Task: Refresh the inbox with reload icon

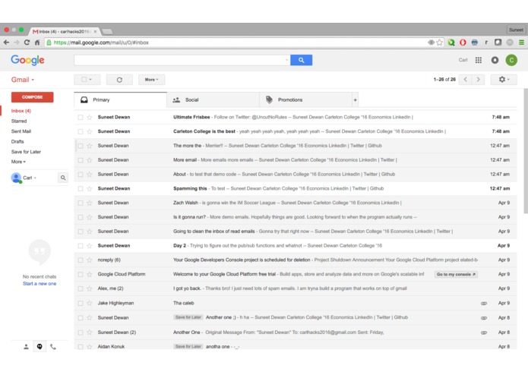Action: pyautogui.click(x=119, y=80)
